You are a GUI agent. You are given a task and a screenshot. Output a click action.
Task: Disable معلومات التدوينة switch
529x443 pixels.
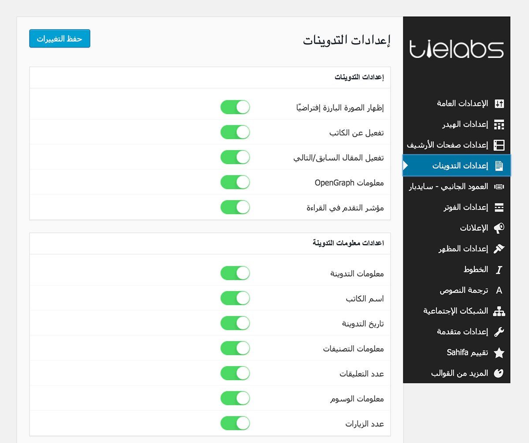click(x=235, y=273)
